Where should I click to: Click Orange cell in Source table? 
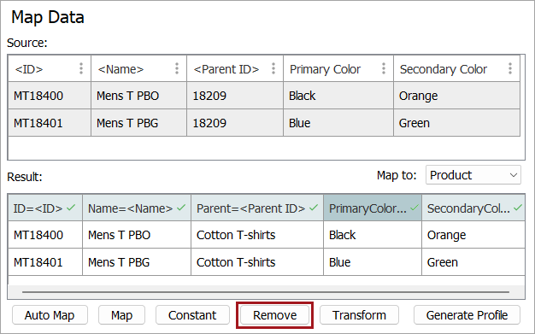click(457, 96)
